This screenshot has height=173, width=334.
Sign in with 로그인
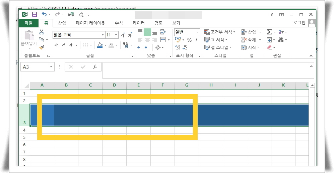pyautogui.click(x=299, y=23)
